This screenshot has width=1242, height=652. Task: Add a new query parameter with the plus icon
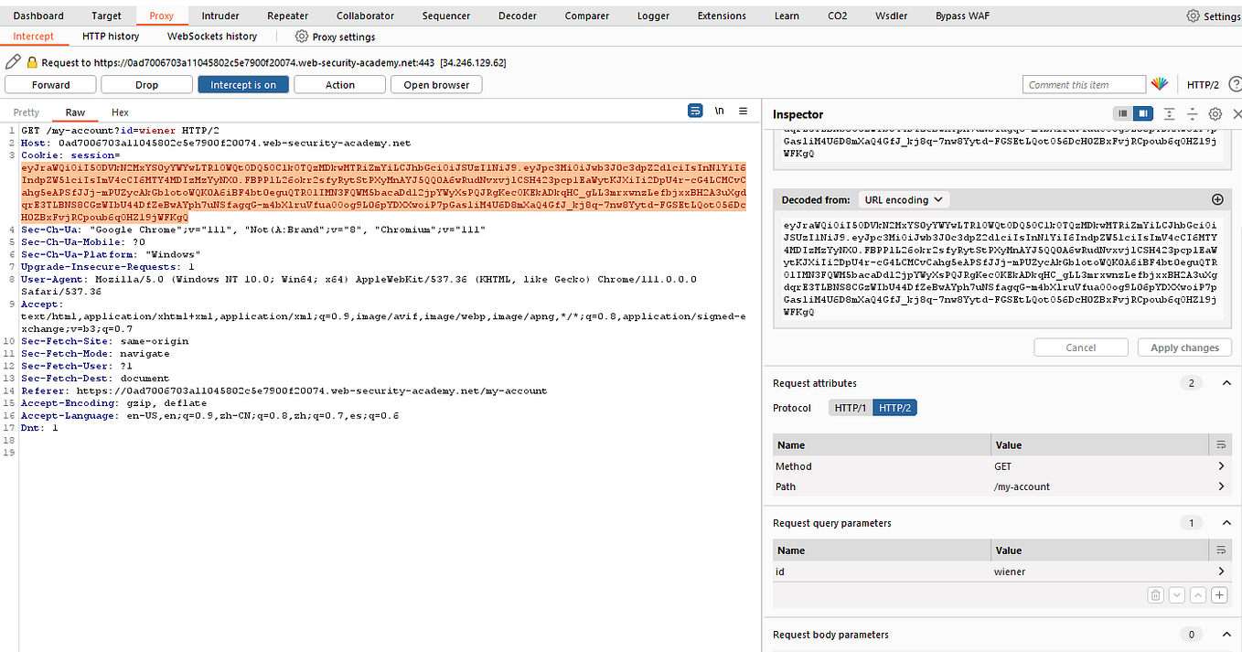coord(1217,594)
